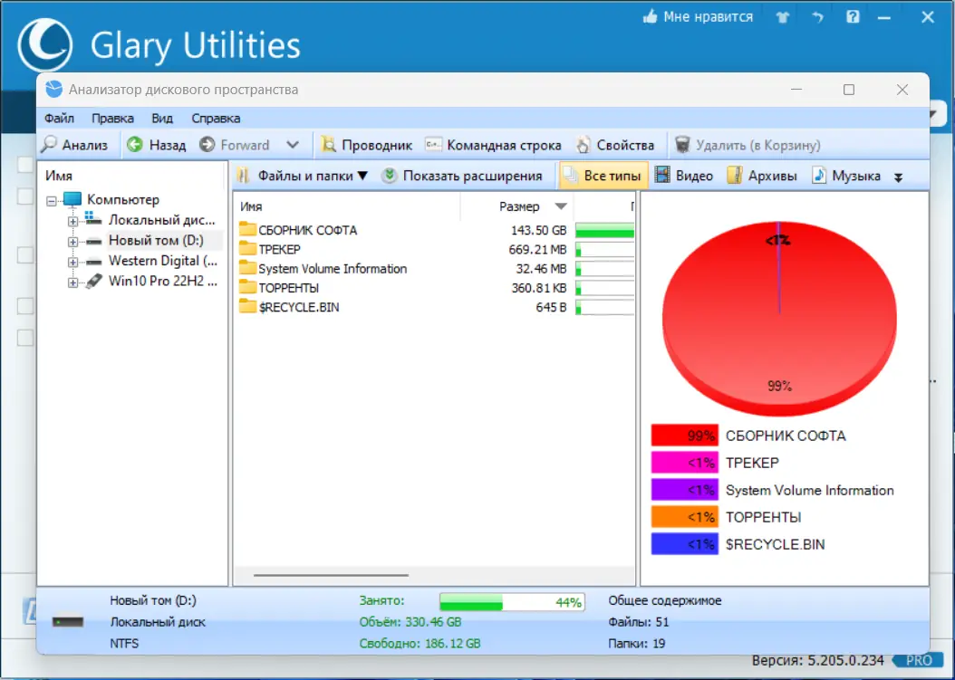
Task: Expand the Новый том (D:) node
Action: click(x=73, y=242)
